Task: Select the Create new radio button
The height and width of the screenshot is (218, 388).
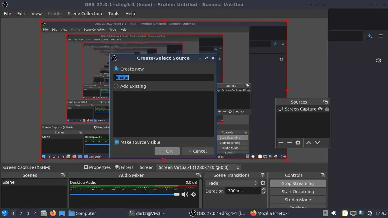Action: tap(116, 69)
